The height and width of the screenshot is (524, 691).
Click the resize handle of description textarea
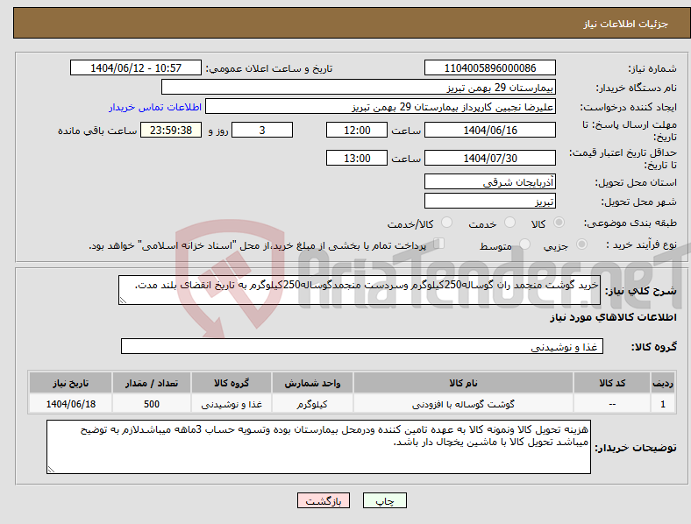[123, 301]
